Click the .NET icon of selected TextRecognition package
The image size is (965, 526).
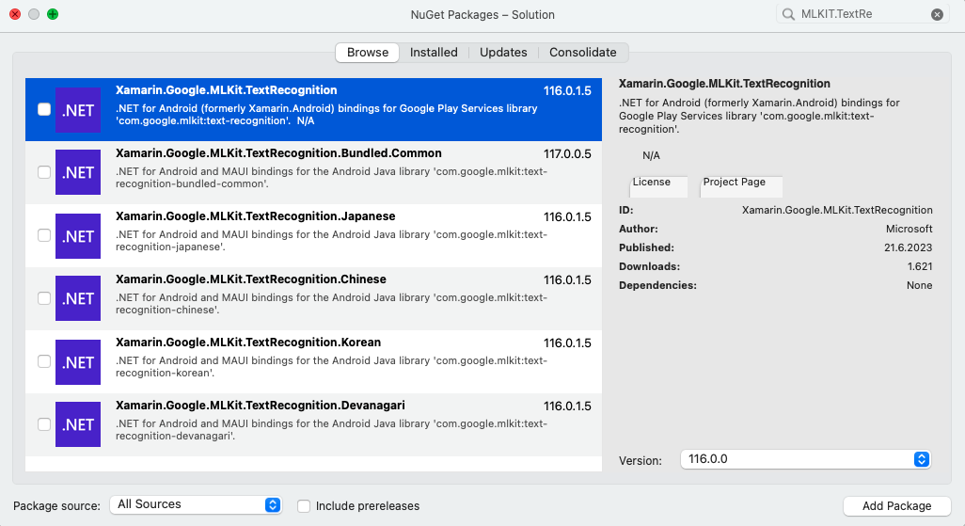pyautogui.click(x=78, y=109)
